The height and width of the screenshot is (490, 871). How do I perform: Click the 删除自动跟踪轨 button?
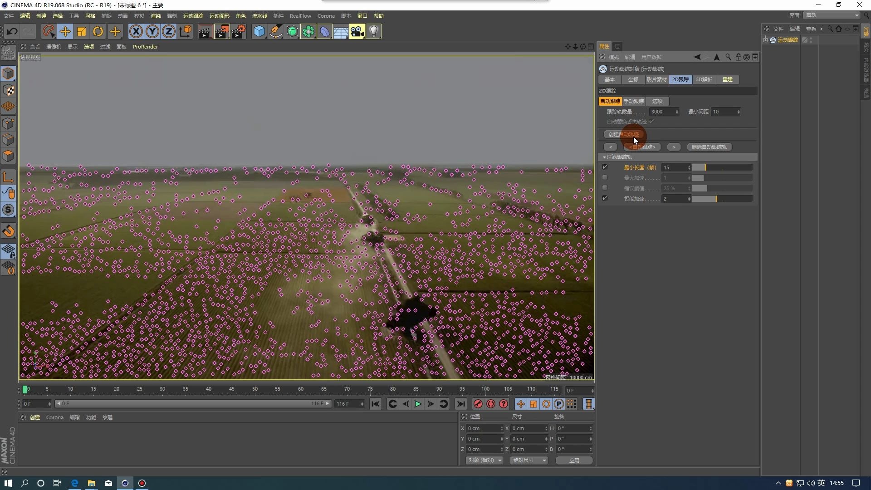pos(709,147)
